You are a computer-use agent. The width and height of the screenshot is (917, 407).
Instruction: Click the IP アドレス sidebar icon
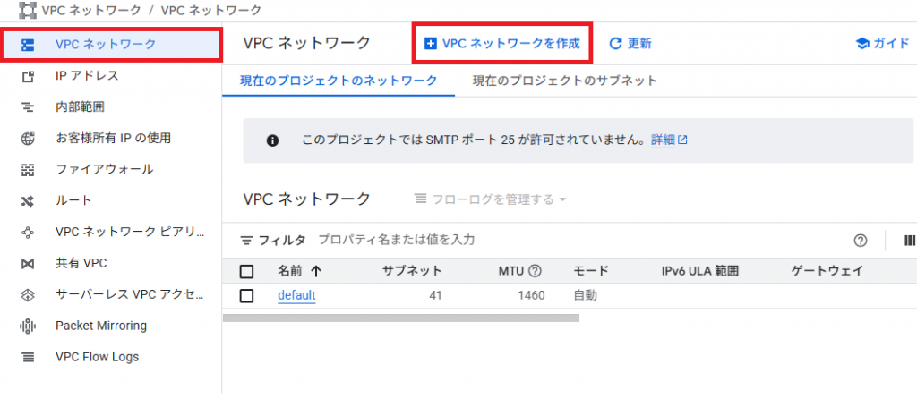28,76
